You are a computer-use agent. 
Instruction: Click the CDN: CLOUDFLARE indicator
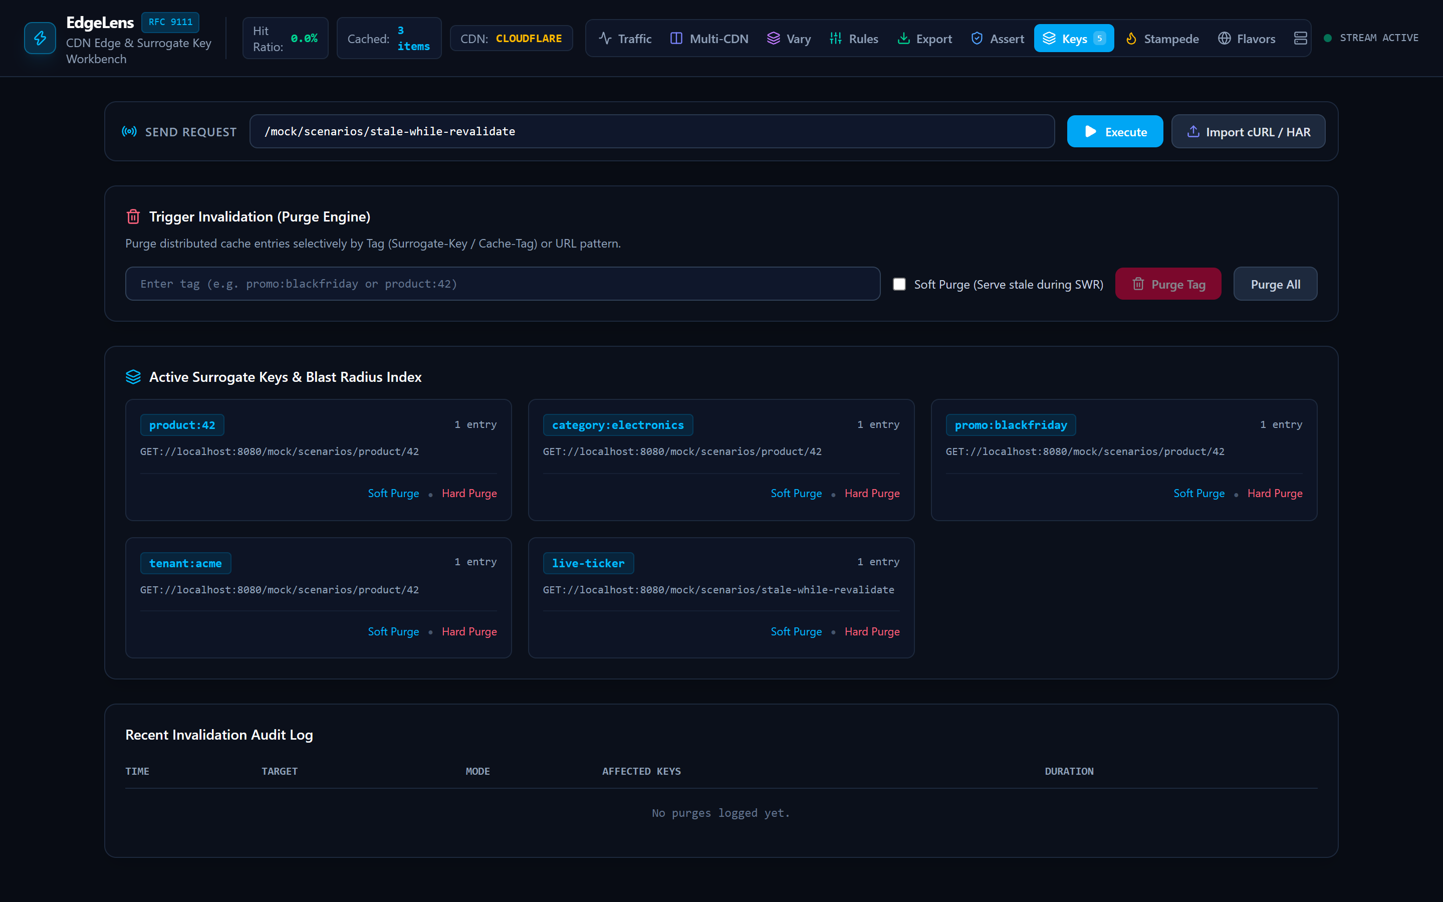tap(511, 38)
